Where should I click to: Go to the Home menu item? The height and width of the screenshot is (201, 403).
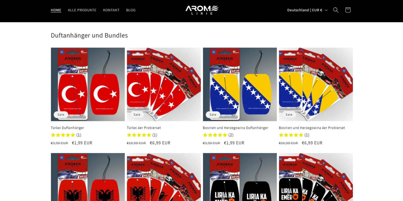(56, 10)
